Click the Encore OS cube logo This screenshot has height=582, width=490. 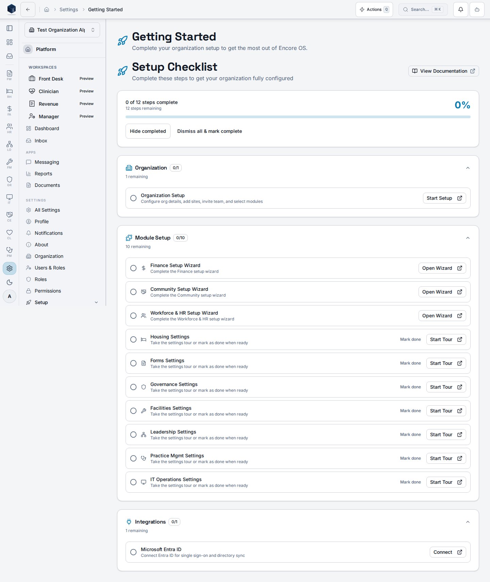(x=12, y=9)
